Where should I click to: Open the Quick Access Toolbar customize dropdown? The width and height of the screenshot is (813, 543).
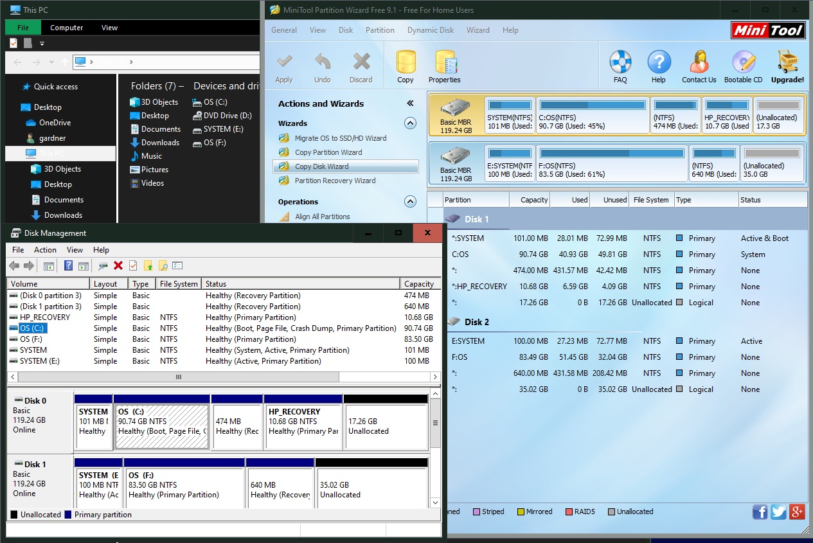click(42, 44)
